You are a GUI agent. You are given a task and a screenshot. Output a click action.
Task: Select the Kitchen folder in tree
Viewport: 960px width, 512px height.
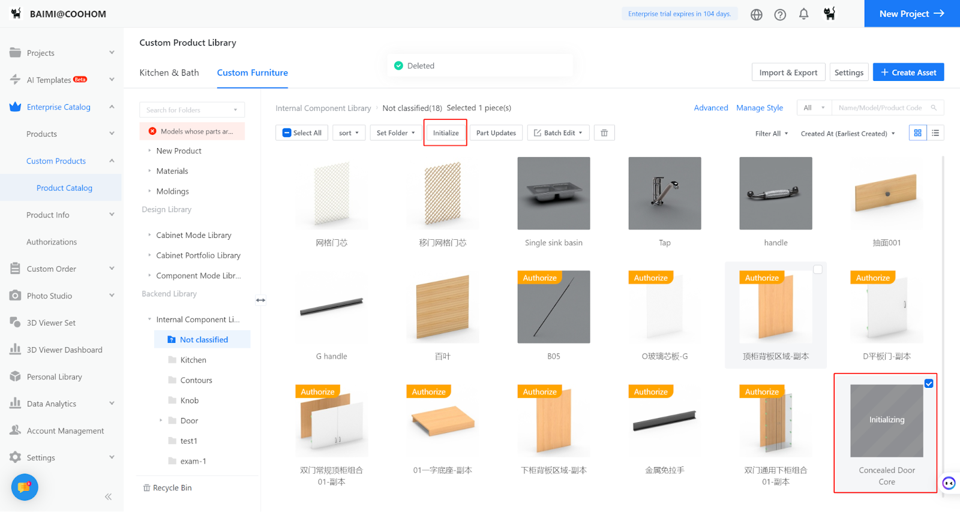click(193, 360)
